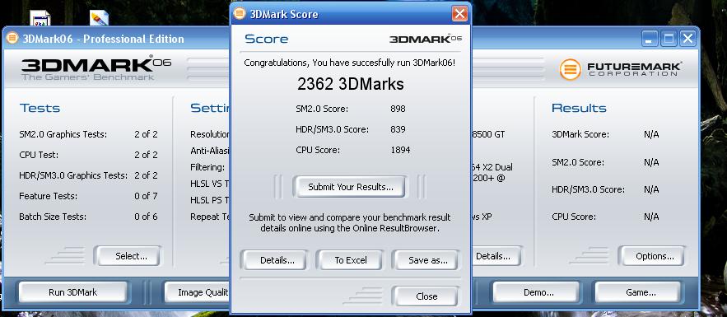Submit Your Results button
The height and width of the screenshot is (317, 727).
tap(351, 187)
